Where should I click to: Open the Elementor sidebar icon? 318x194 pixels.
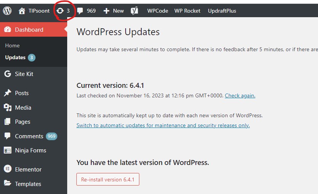point(8,169)
